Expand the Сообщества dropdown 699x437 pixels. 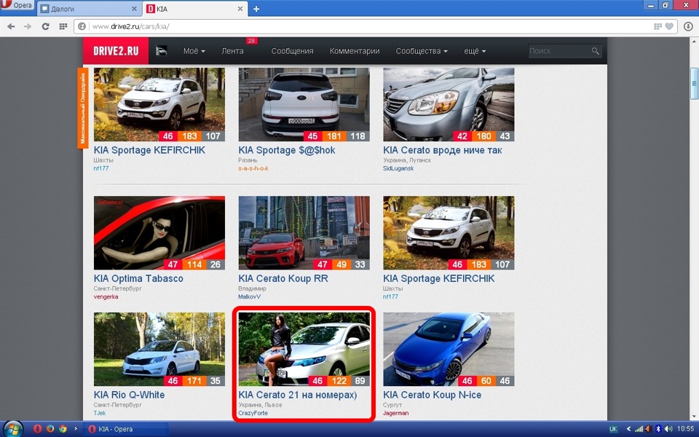click(x=422, y=51)
